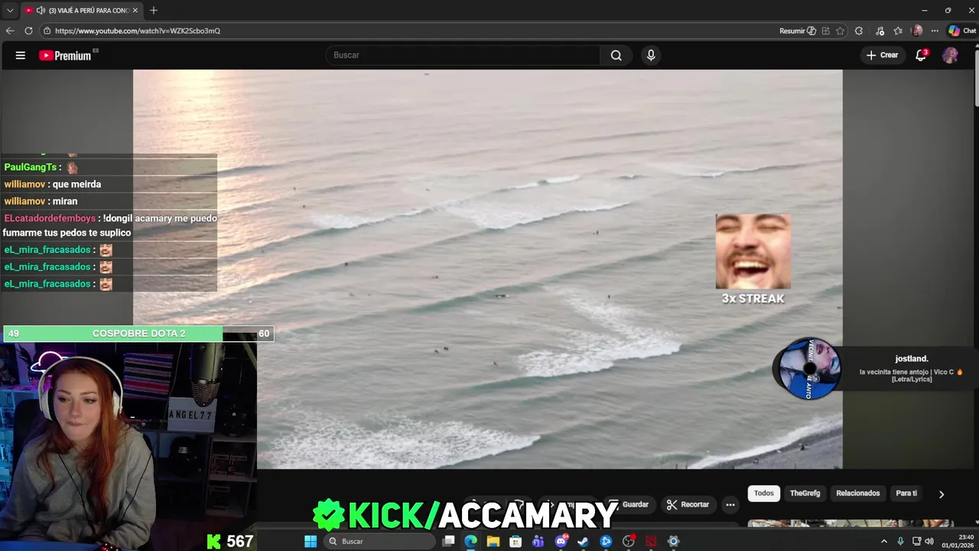Screen dimensions: 979x551
Task: Click the address bar URL
Action: pos(138,31)
